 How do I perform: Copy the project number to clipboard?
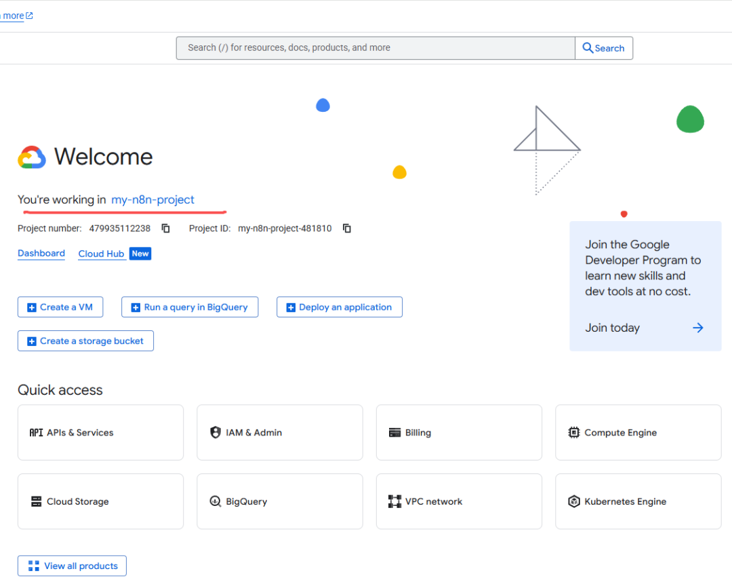pyautogui.click(x=166, y=229)
